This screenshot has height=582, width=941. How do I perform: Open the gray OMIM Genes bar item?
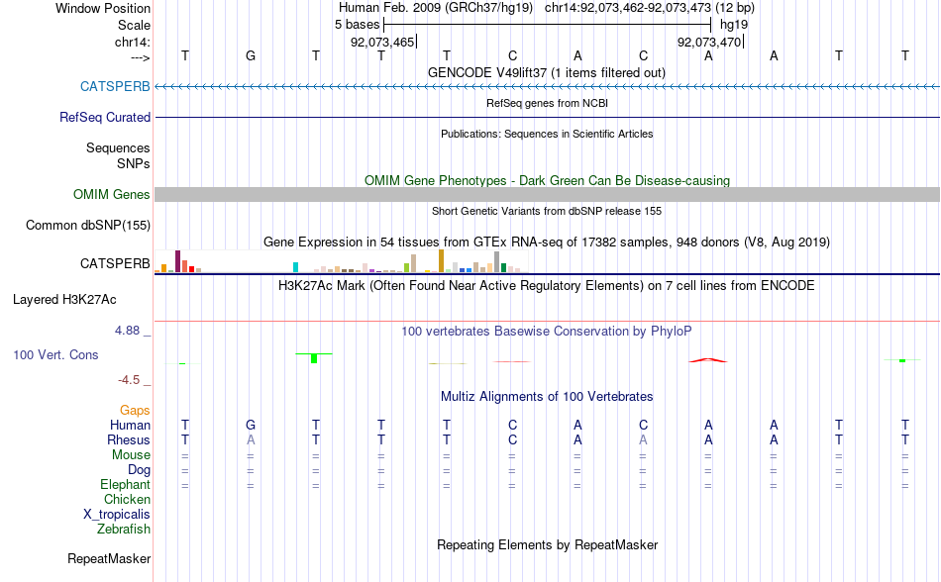pyautogui.click(x=547, y=194)
